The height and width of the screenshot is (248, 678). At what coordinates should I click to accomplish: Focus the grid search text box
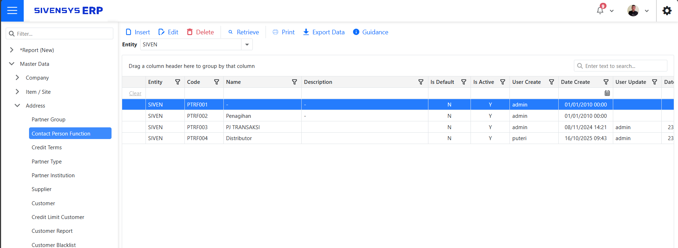(620, 66)
